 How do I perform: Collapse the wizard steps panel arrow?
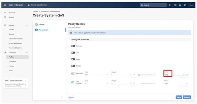(x=62, y=97)
